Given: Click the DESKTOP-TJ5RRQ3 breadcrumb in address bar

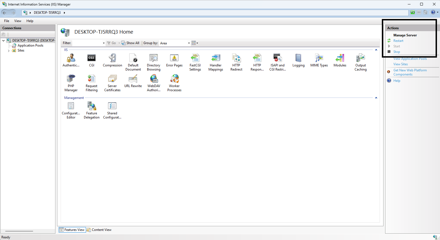Looking at the screenshot, I should (x=47, y=13).
